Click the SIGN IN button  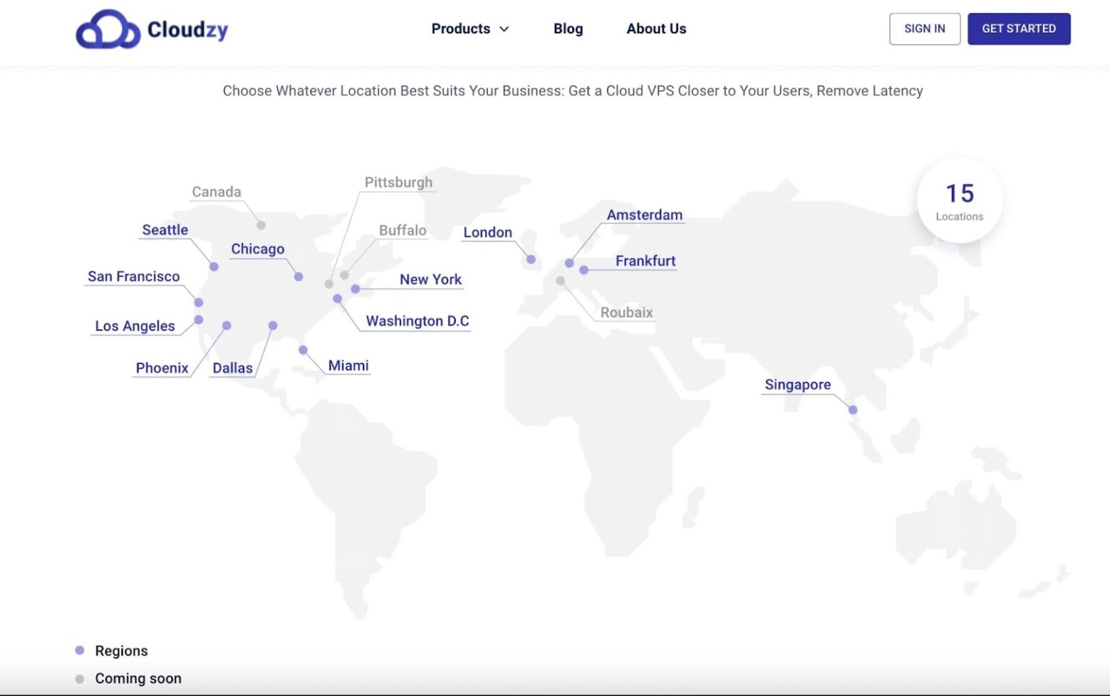(924, 29)
